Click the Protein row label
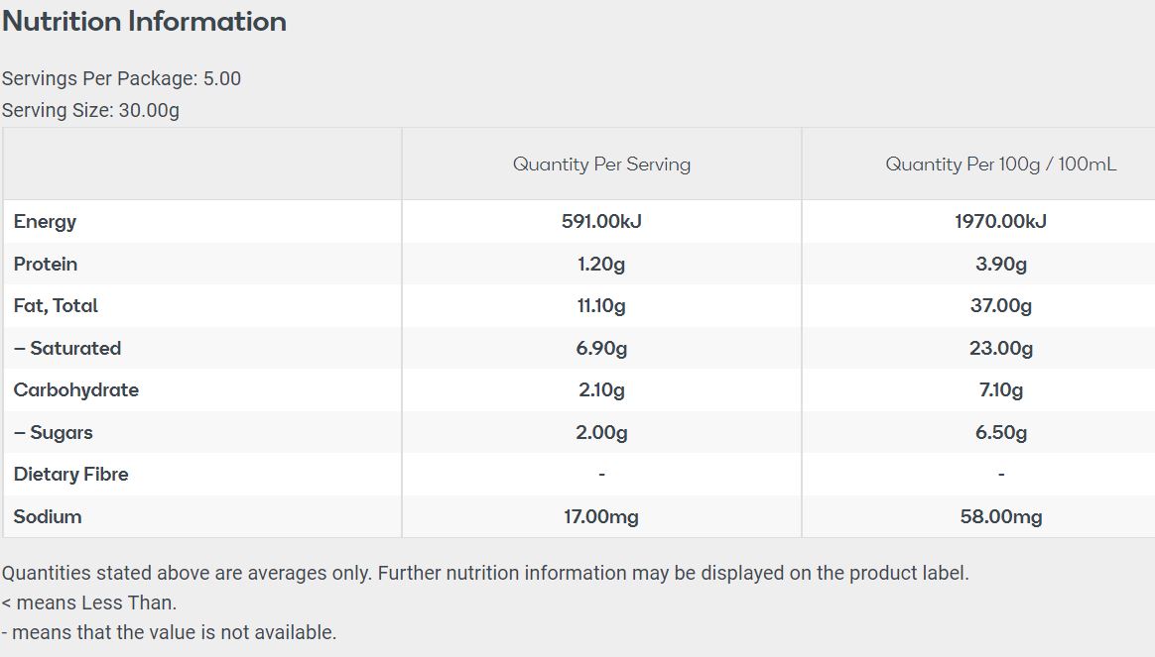 [x=46, y=265]
